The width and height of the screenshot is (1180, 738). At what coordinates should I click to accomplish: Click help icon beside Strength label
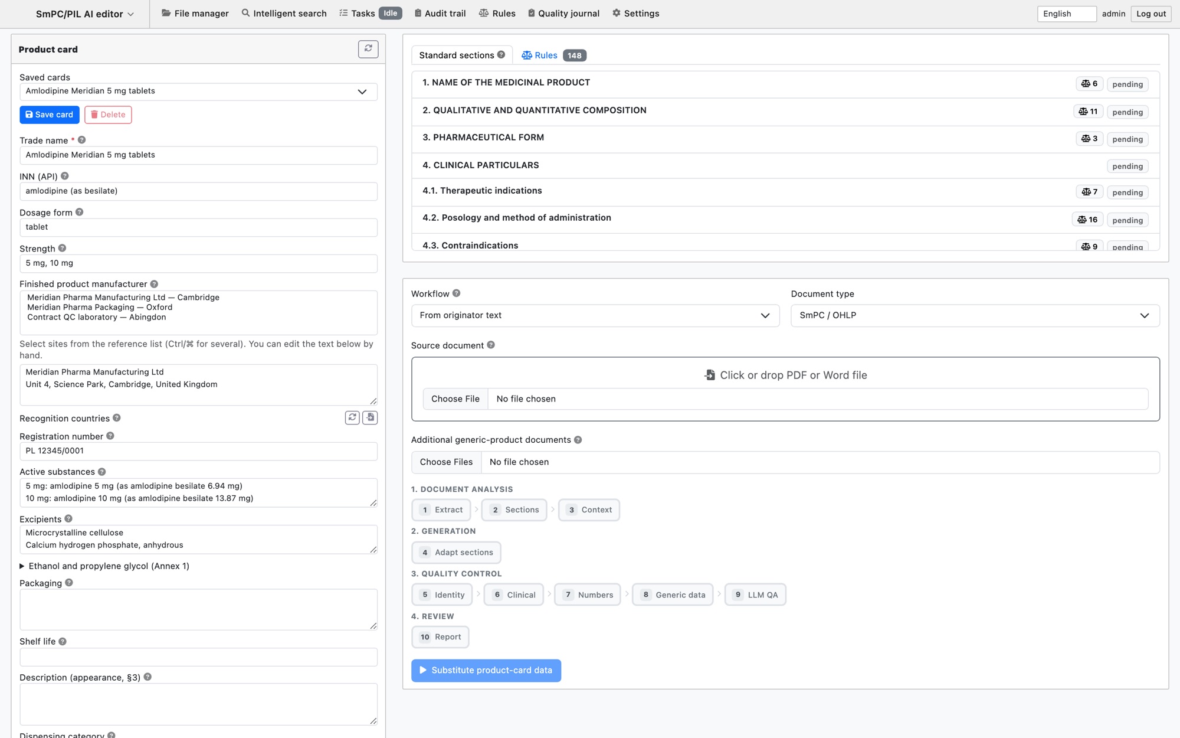tap(63, 248)
